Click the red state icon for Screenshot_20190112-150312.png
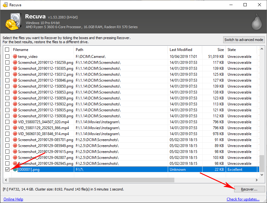The width and height of the screenshot is (267, 203). coord(15,74)
